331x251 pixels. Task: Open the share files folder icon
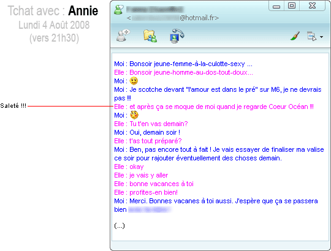click(x=150, y=36)
